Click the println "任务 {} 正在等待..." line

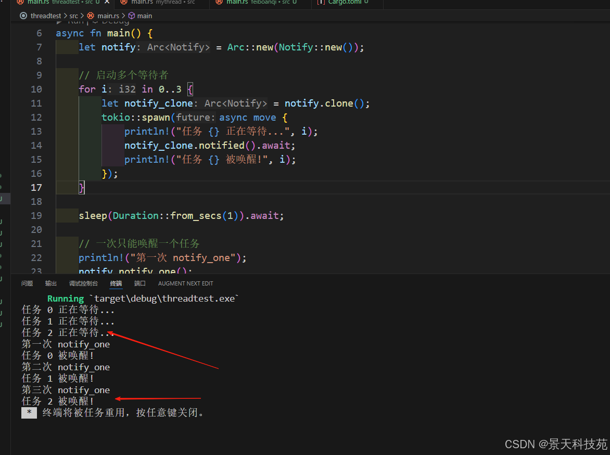[221, 132]
